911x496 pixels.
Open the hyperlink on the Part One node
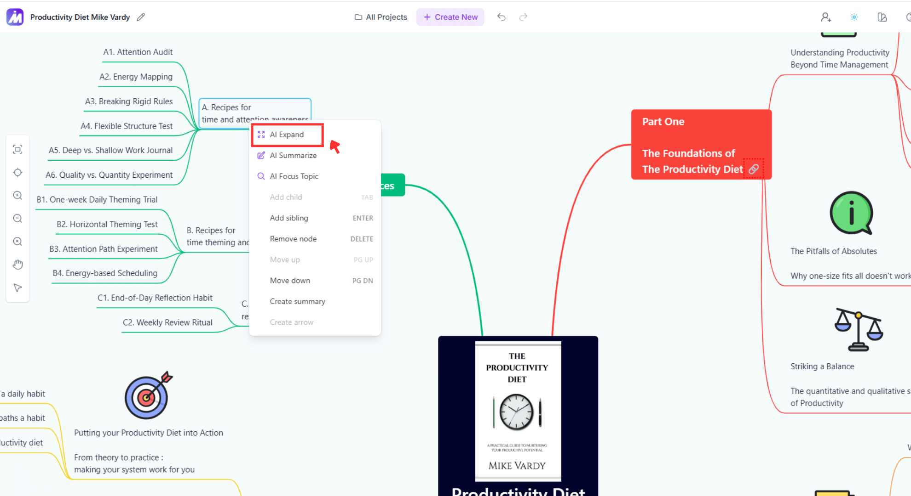(x=754, y=169)
